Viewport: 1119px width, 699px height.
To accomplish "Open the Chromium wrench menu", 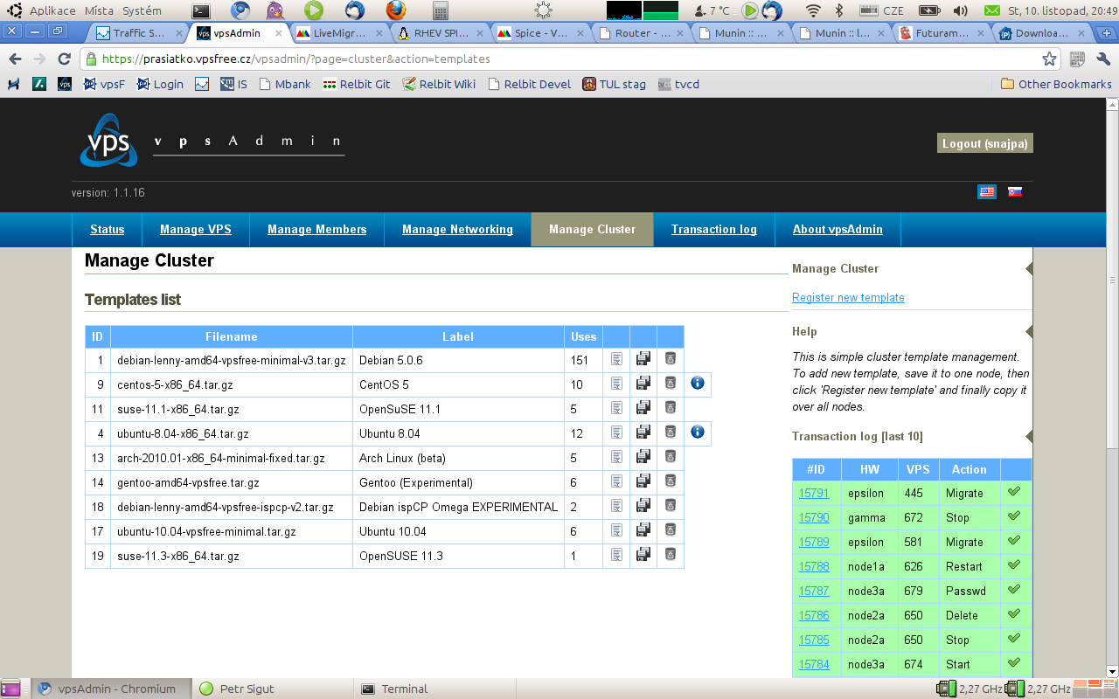I will point(1102,59).
